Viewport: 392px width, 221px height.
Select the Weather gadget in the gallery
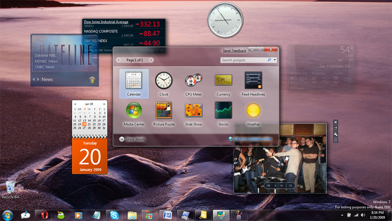[x=253, y=113]
